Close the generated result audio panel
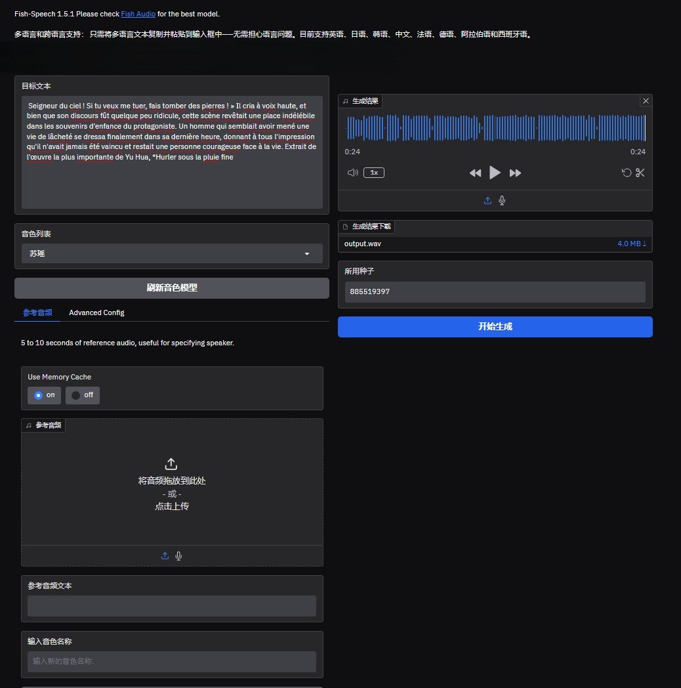Image resolution: width=681 pixels, height=688 pixels. (646, 101)
